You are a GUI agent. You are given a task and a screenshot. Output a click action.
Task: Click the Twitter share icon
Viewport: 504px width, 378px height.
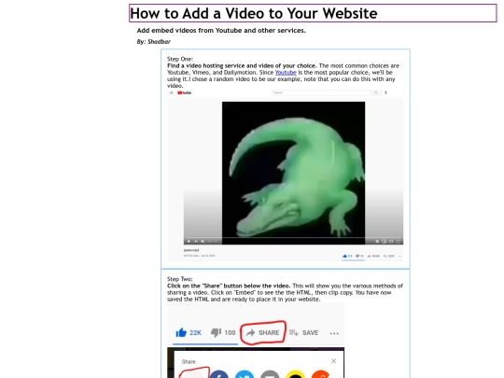tap(245, 374)
